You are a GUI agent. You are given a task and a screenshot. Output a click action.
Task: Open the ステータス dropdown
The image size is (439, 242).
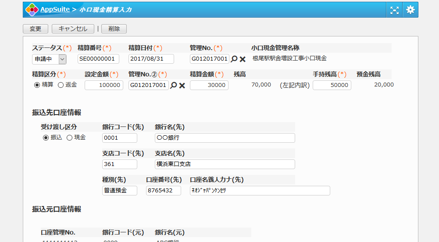49,59
